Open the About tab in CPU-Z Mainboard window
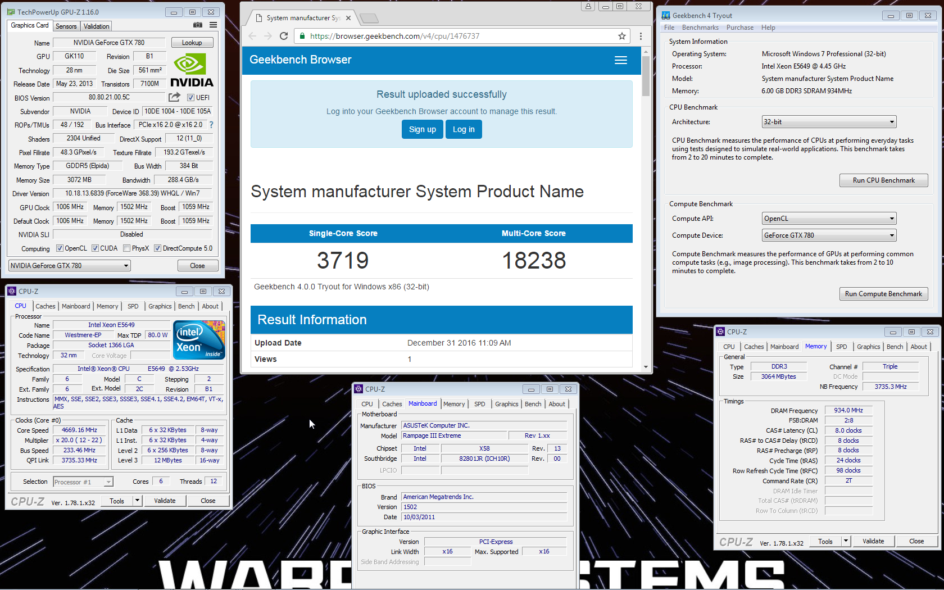This screenshot has width=944, height=590. [x=557, y=404]
